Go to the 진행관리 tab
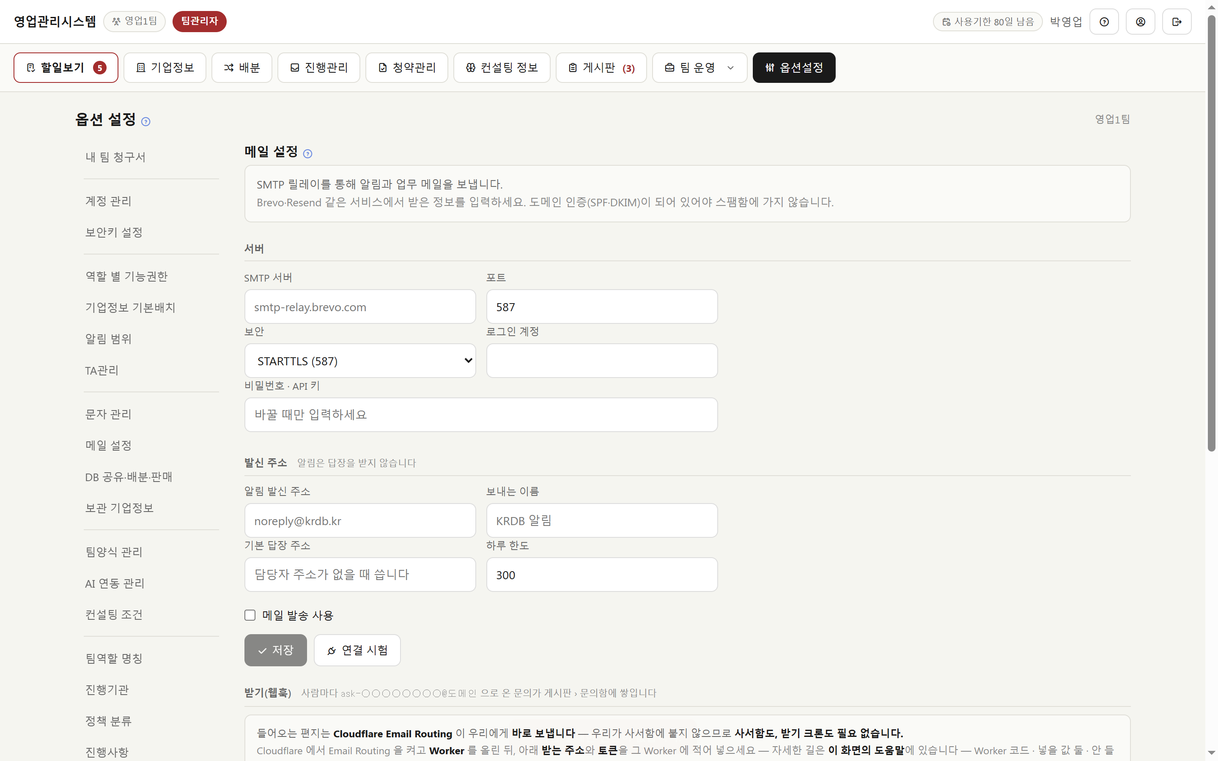This screenshot has height=761, width=1218. pyautogui.click(x=318, y=68)
